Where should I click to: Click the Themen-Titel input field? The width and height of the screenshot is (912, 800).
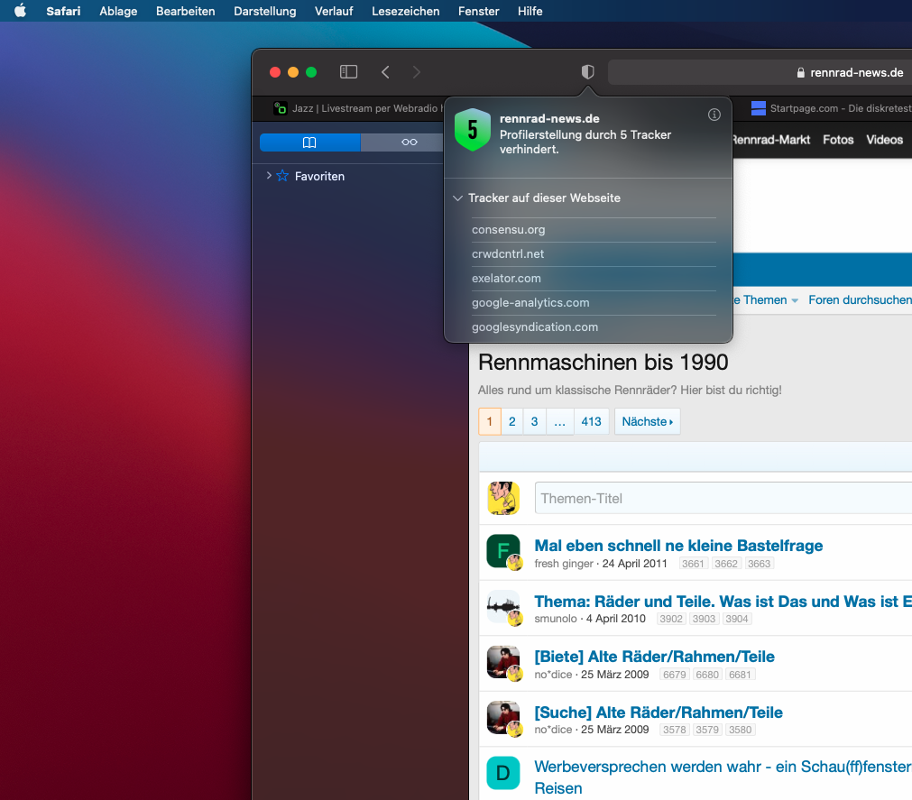pyautogui.click(x=722, y=498)
